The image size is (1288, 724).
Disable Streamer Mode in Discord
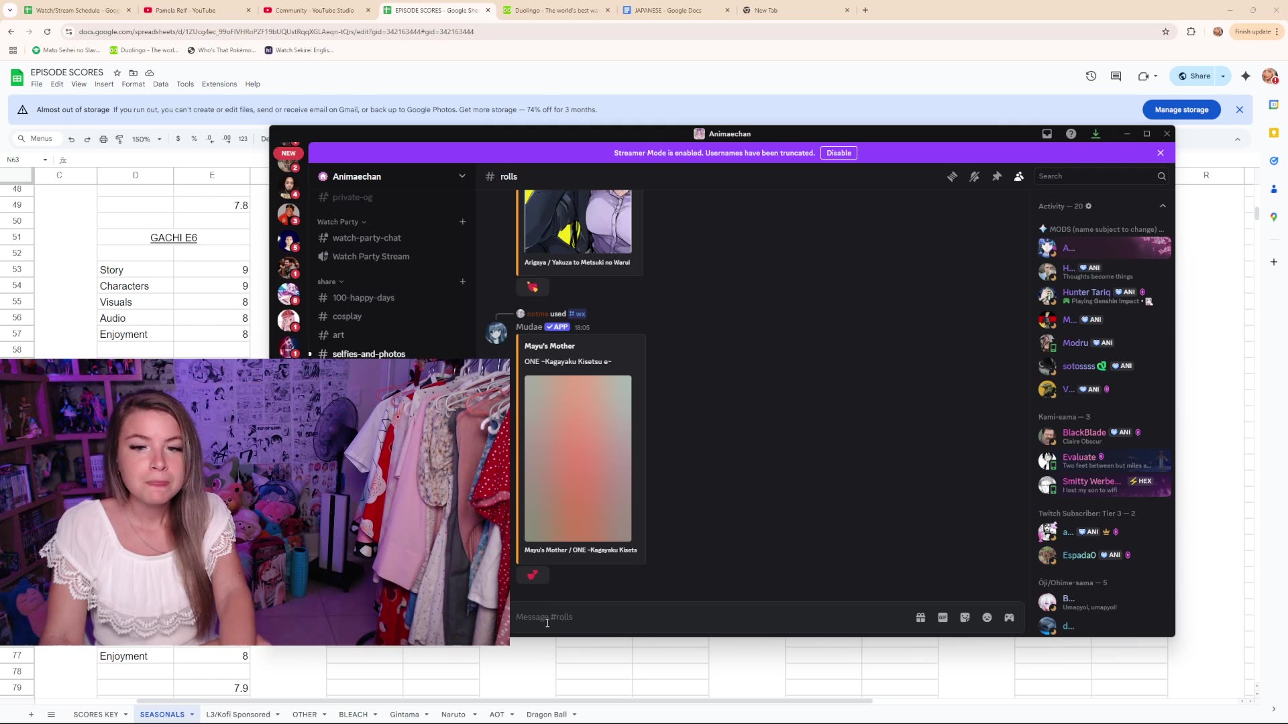839,153
